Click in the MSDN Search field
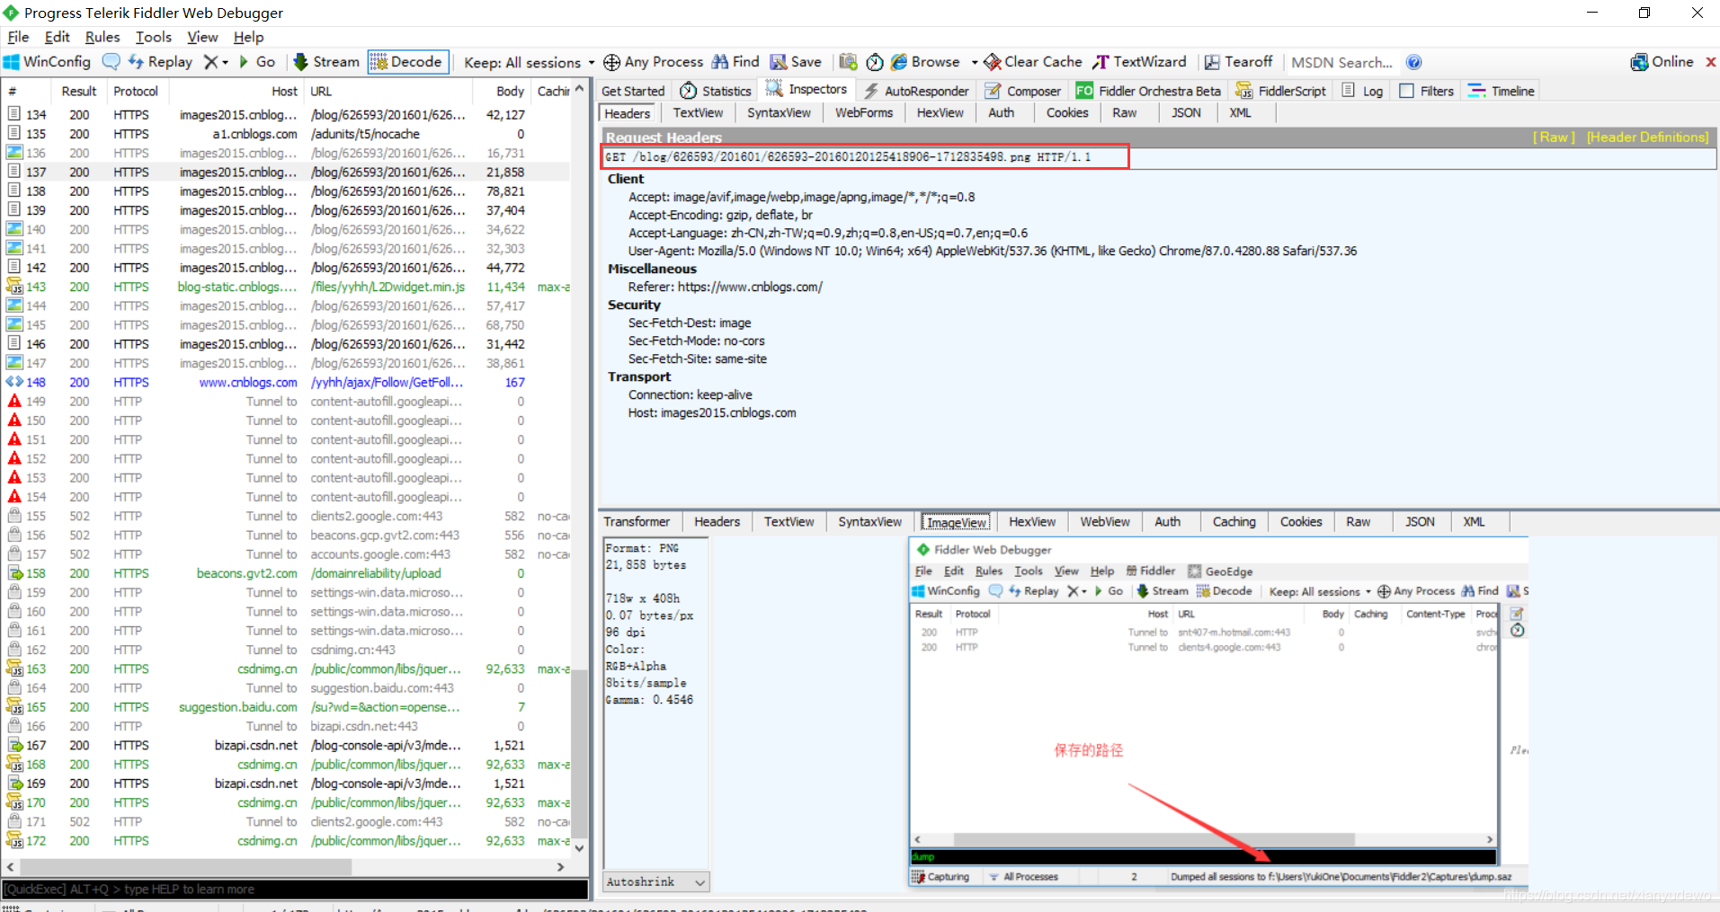Image resolution: width=1720 pixels, height=912 pixels. coord(1341,63)
